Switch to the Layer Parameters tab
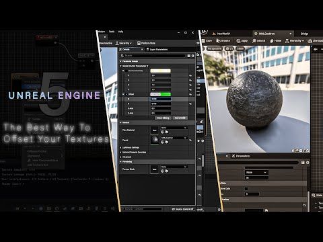The image size is (323, 242). pyautogui.click(x=157, y=49)
